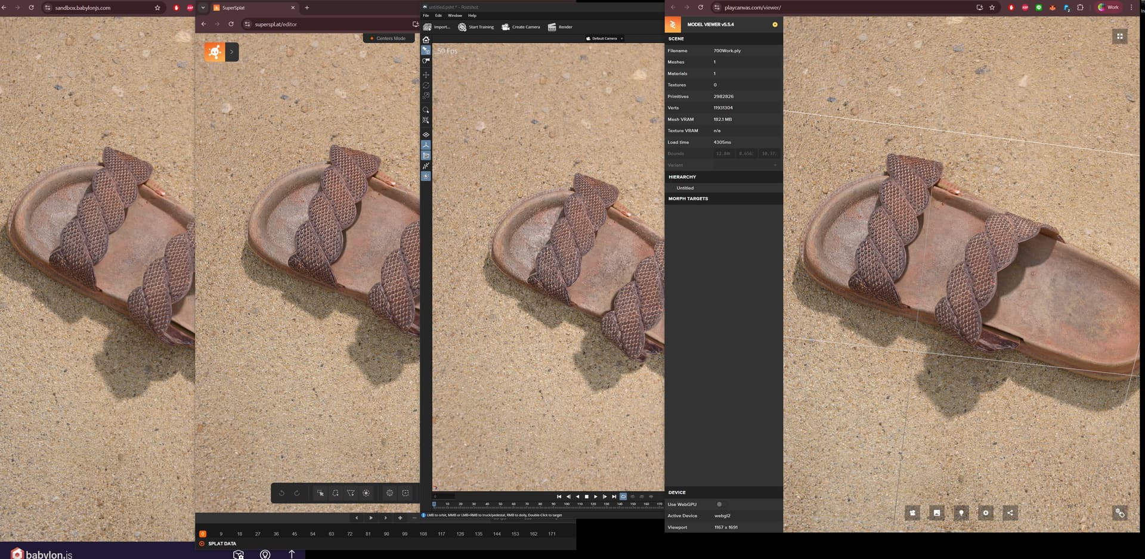Viewport: 1145px width, 559px height.
Task: Expand the SuperSplat side panel chevron
Action: coord(232,52)
